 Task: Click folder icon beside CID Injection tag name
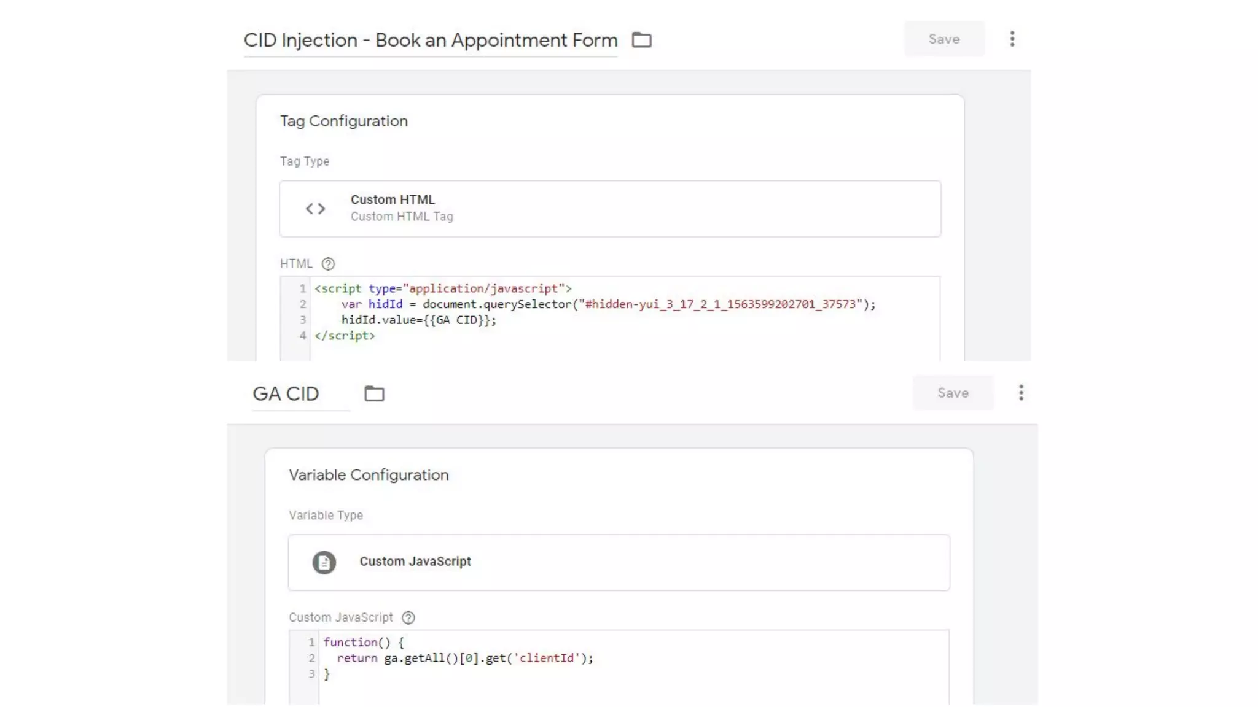[x=641, y=40]
